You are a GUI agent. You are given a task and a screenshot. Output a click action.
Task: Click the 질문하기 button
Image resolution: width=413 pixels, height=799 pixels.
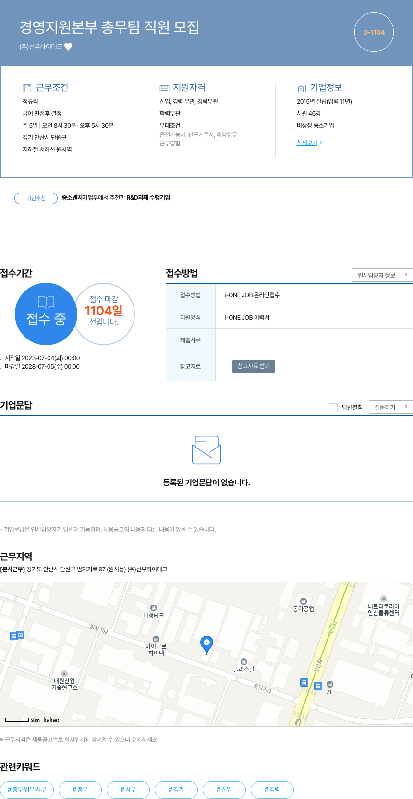[391, 407]
